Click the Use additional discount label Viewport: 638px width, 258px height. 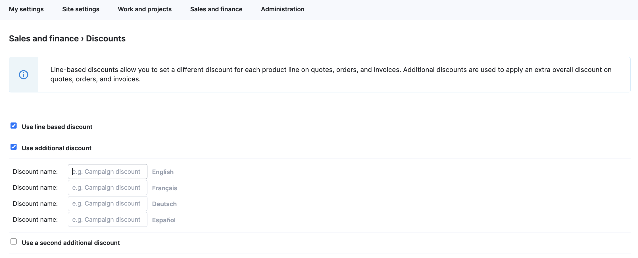click(57, 148)
